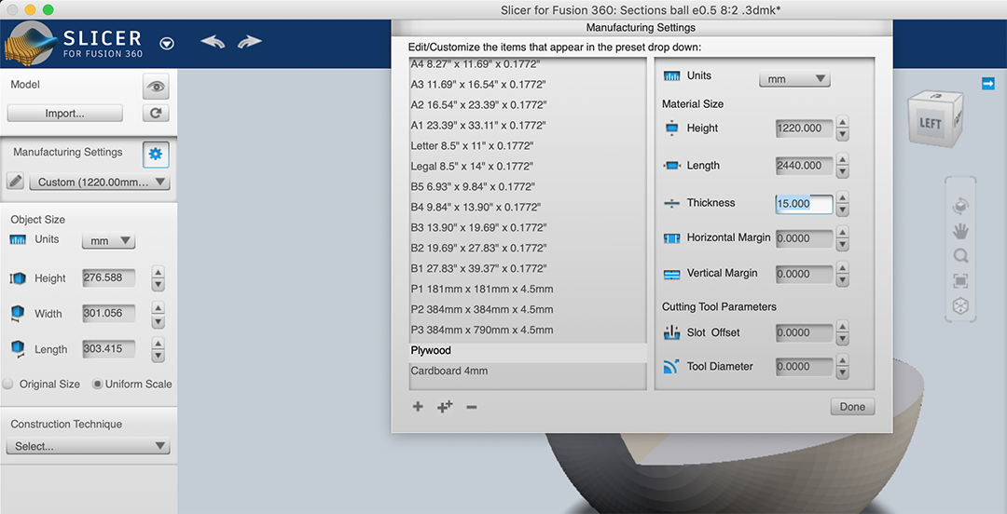Adjust Slot Offset stepper

pyautogui.click(x=843, y=333)
